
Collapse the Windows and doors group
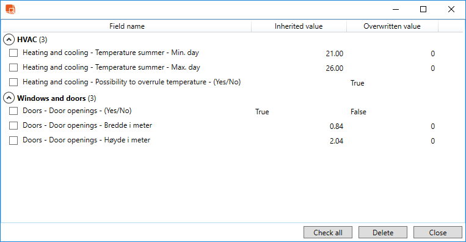pyautogui.click(x=9, y=98)
